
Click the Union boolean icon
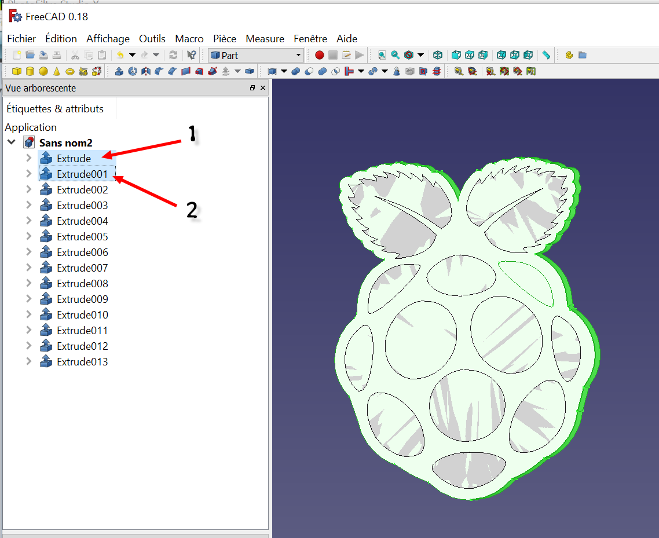pyautogui.click(x=323, y=71)
